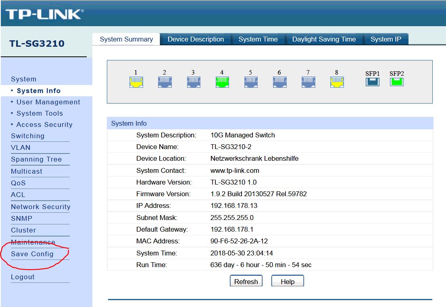Image resolution: width=446 pixels, height=307 pixels.
Task: Click the MAC Address label
Action: tap(158, 241)
